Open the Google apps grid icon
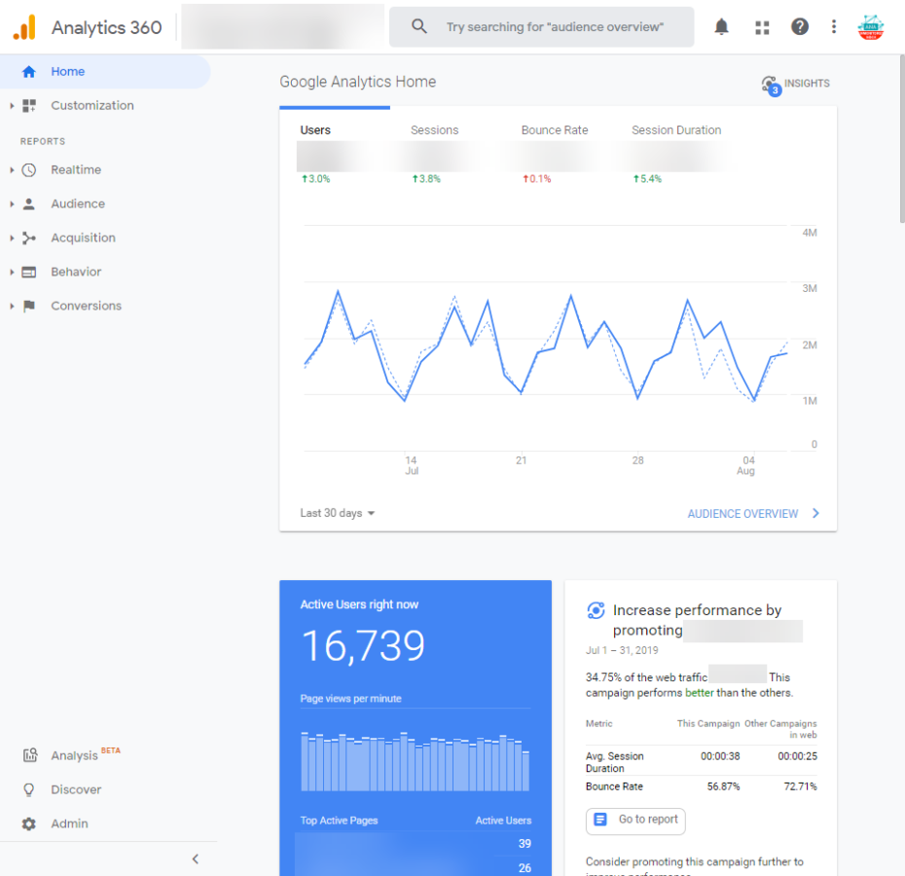The width and height of the screenshot is (905, 876). pyautogui.click(x=762, y=27)
